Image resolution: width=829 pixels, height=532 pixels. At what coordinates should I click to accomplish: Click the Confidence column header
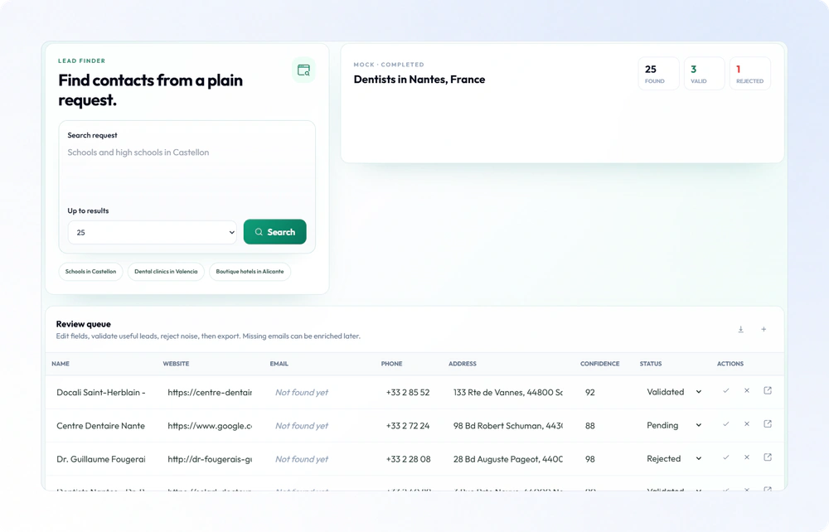click(599, 364)
